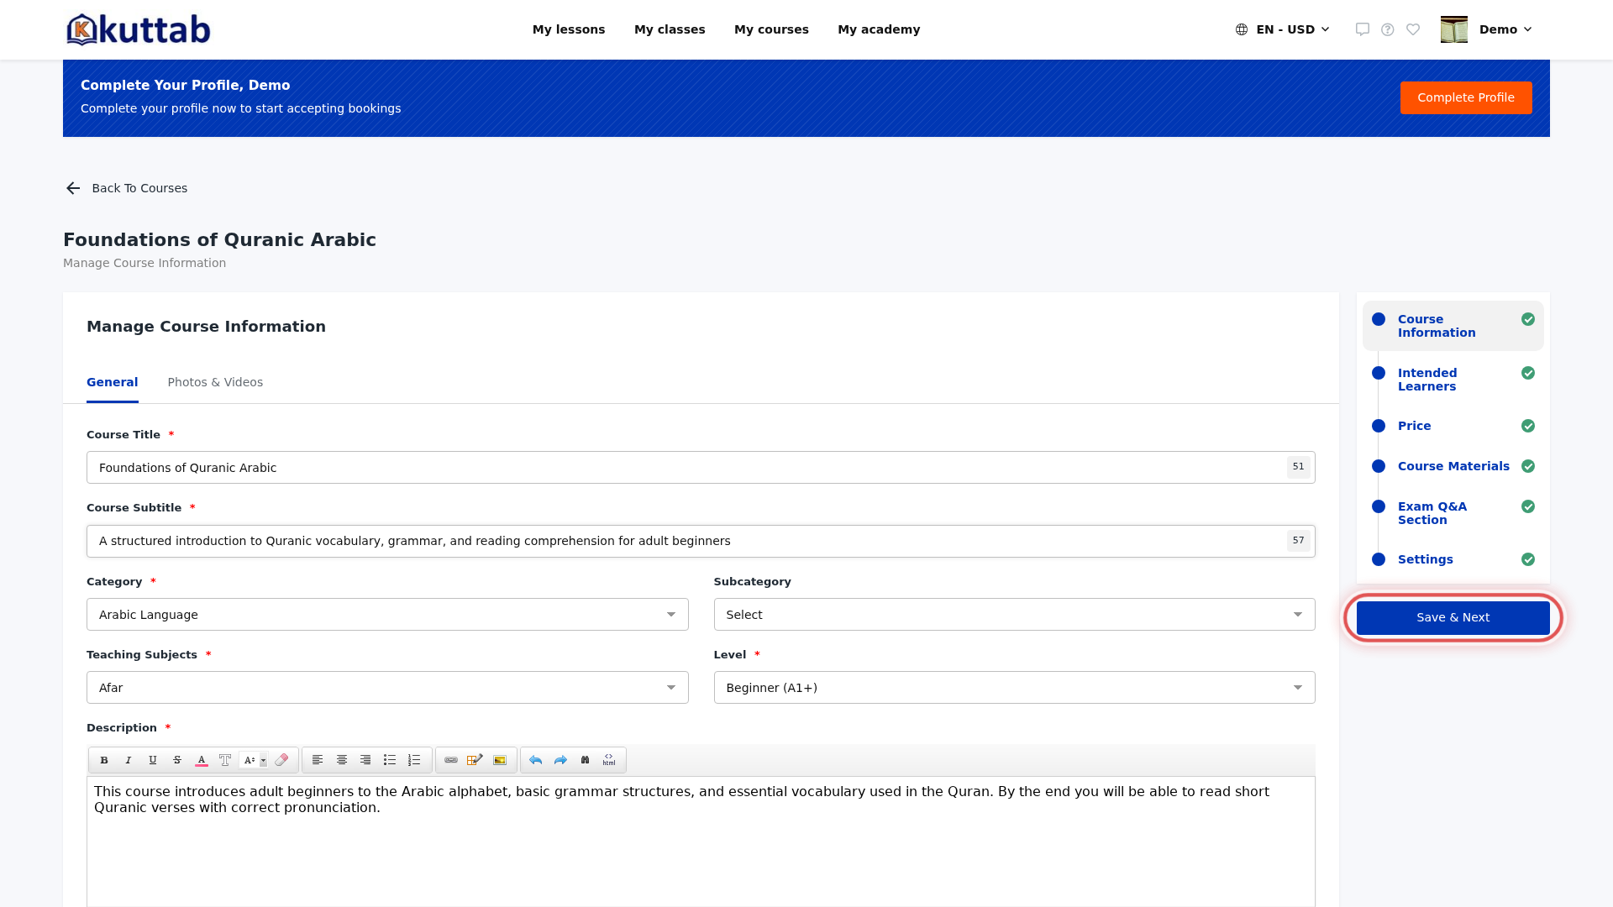The image size is (1613, 907).
Task: Click the Complete Profile button
Action: click(1466, 97)
